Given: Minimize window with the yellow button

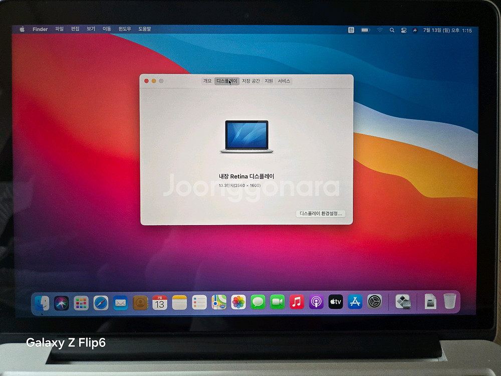Looking at the screenshot, I should [154, 81].
